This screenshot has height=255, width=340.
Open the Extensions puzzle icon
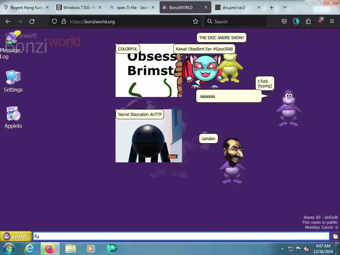[x=308, y=22]
